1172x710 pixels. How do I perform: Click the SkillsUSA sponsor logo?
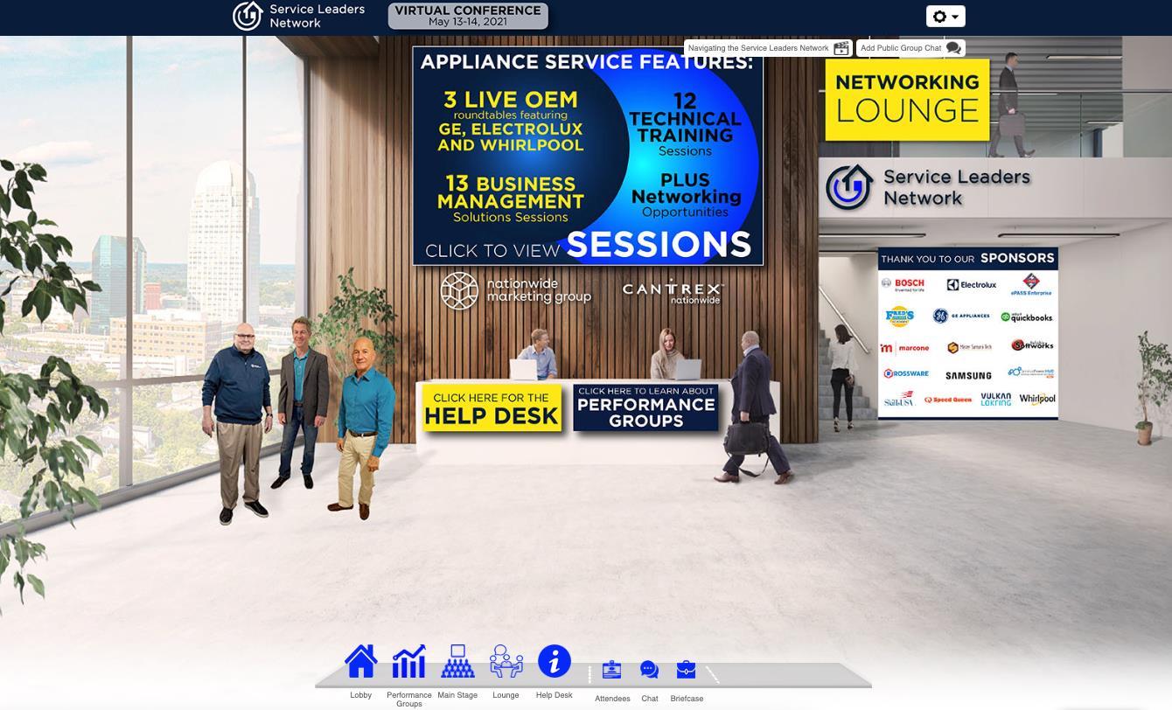point(899,400)
